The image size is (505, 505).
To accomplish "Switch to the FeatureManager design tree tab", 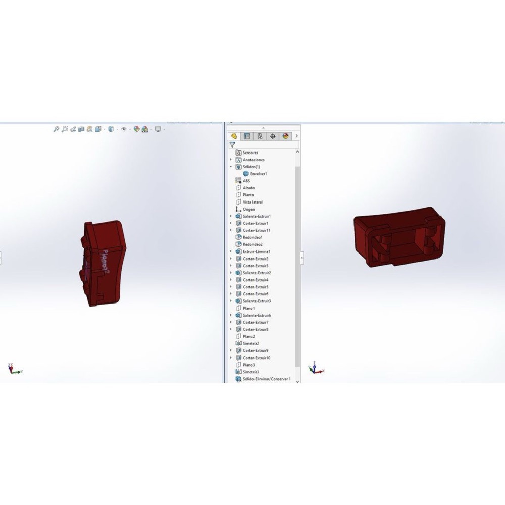I will (234, 136).
